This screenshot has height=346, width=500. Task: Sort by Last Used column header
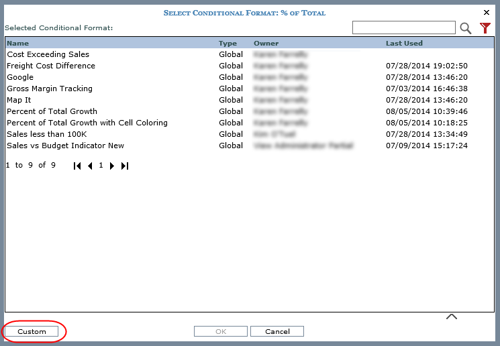point(404,44)
